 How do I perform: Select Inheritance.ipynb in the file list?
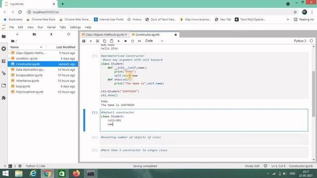click(43, 81)
